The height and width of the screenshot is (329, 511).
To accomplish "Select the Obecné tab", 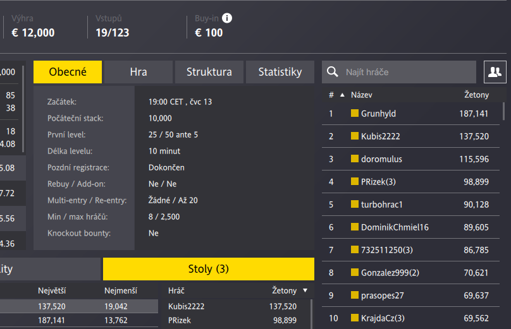I will click(68, 72).
